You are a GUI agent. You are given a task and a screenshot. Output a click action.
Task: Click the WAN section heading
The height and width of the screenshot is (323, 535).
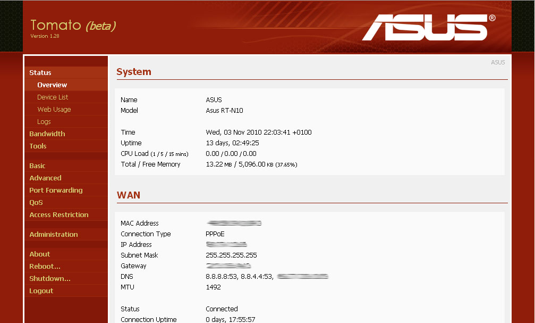click(129, 195)
